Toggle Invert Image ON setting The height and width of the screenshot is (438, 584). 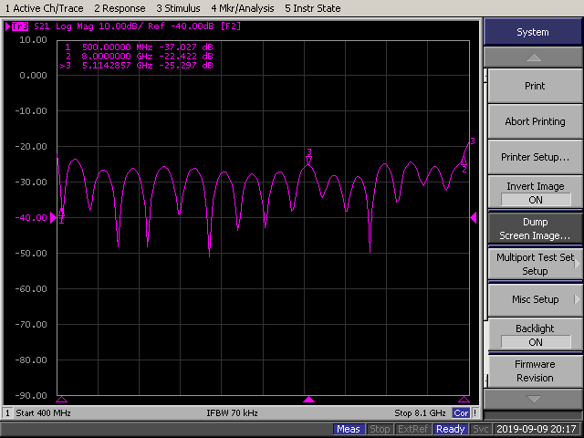click(x=535, y=193)
